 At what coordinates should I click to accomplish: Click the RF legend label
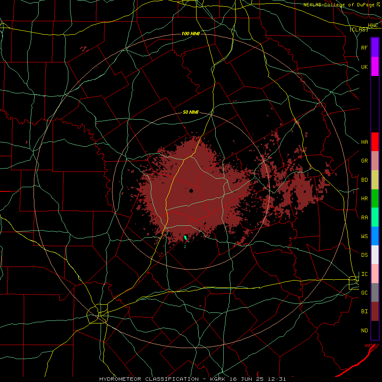tap(364, 48)
